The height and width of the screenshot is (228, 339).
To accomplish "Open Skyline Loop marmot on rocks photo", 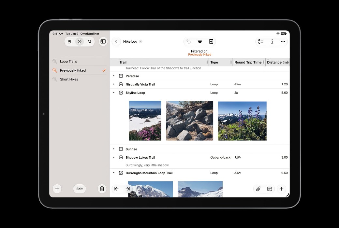I will (190, 121).
